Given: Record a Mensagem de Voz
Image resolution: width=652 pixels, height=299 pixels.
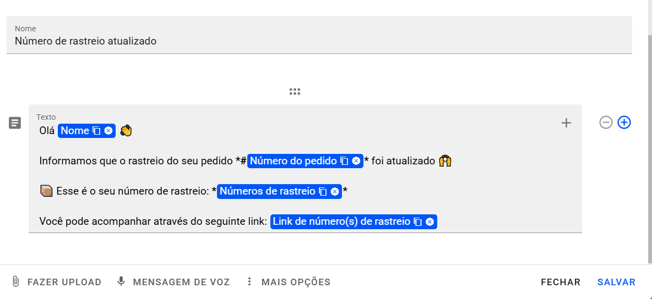Looking at the screenshot, I should tap(173, 282).
